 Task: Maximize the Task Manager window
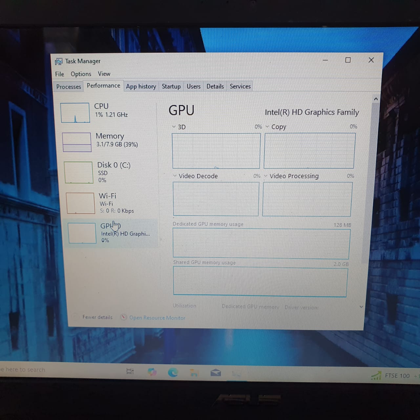348,60
